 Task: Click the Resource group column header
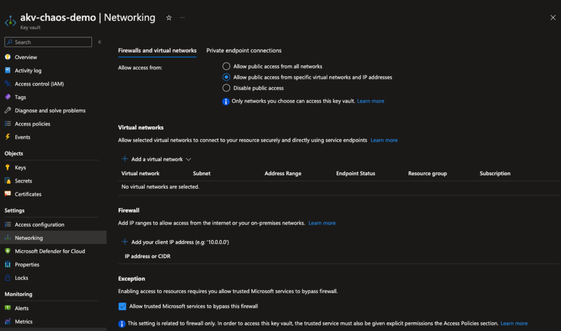(x=427, y=173)
